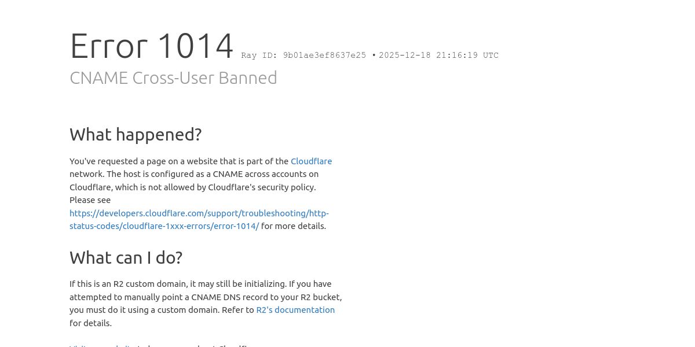Click the What happened? heading
This screenshot has width=695, height=347.
pos(136,135)
